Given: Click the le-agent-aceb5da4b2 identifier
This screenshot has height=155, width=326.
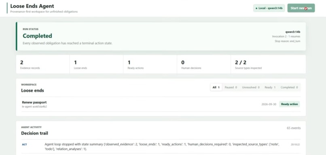Looking at the screenshot, I should tap(34, 107).
